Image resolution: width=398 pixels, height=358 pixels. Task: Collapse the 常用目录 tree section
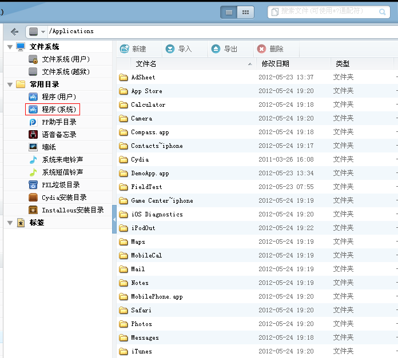[10, 85]
